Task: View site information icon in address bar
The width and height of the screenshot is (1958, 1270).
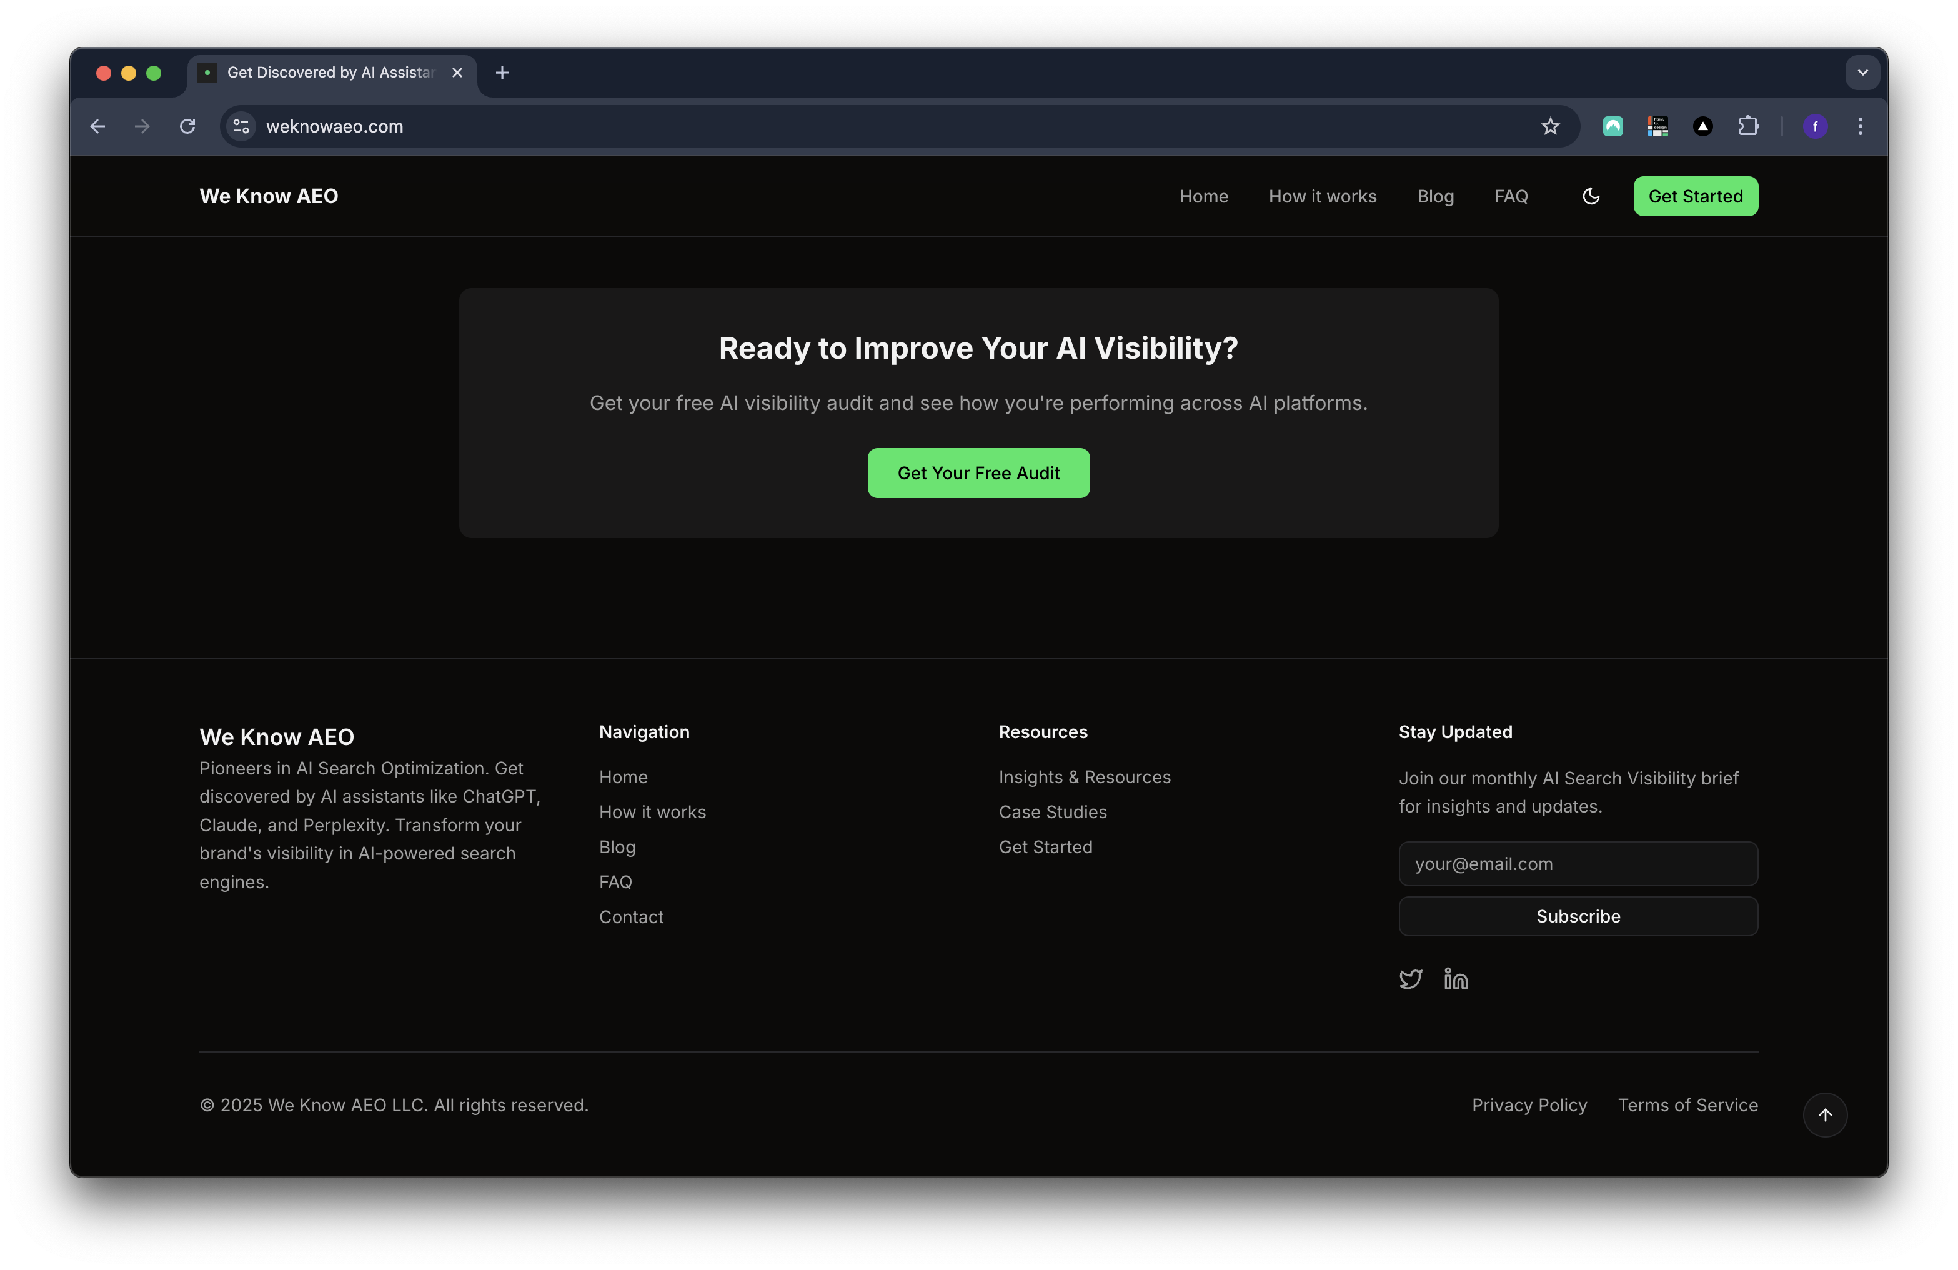Action: [241, 126]
